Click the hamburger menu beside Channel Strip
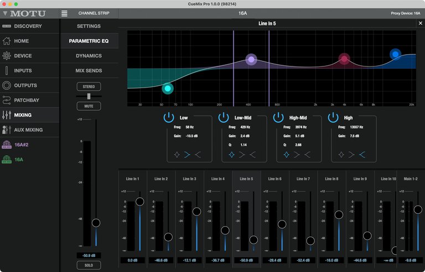 (x=64, y=13)
